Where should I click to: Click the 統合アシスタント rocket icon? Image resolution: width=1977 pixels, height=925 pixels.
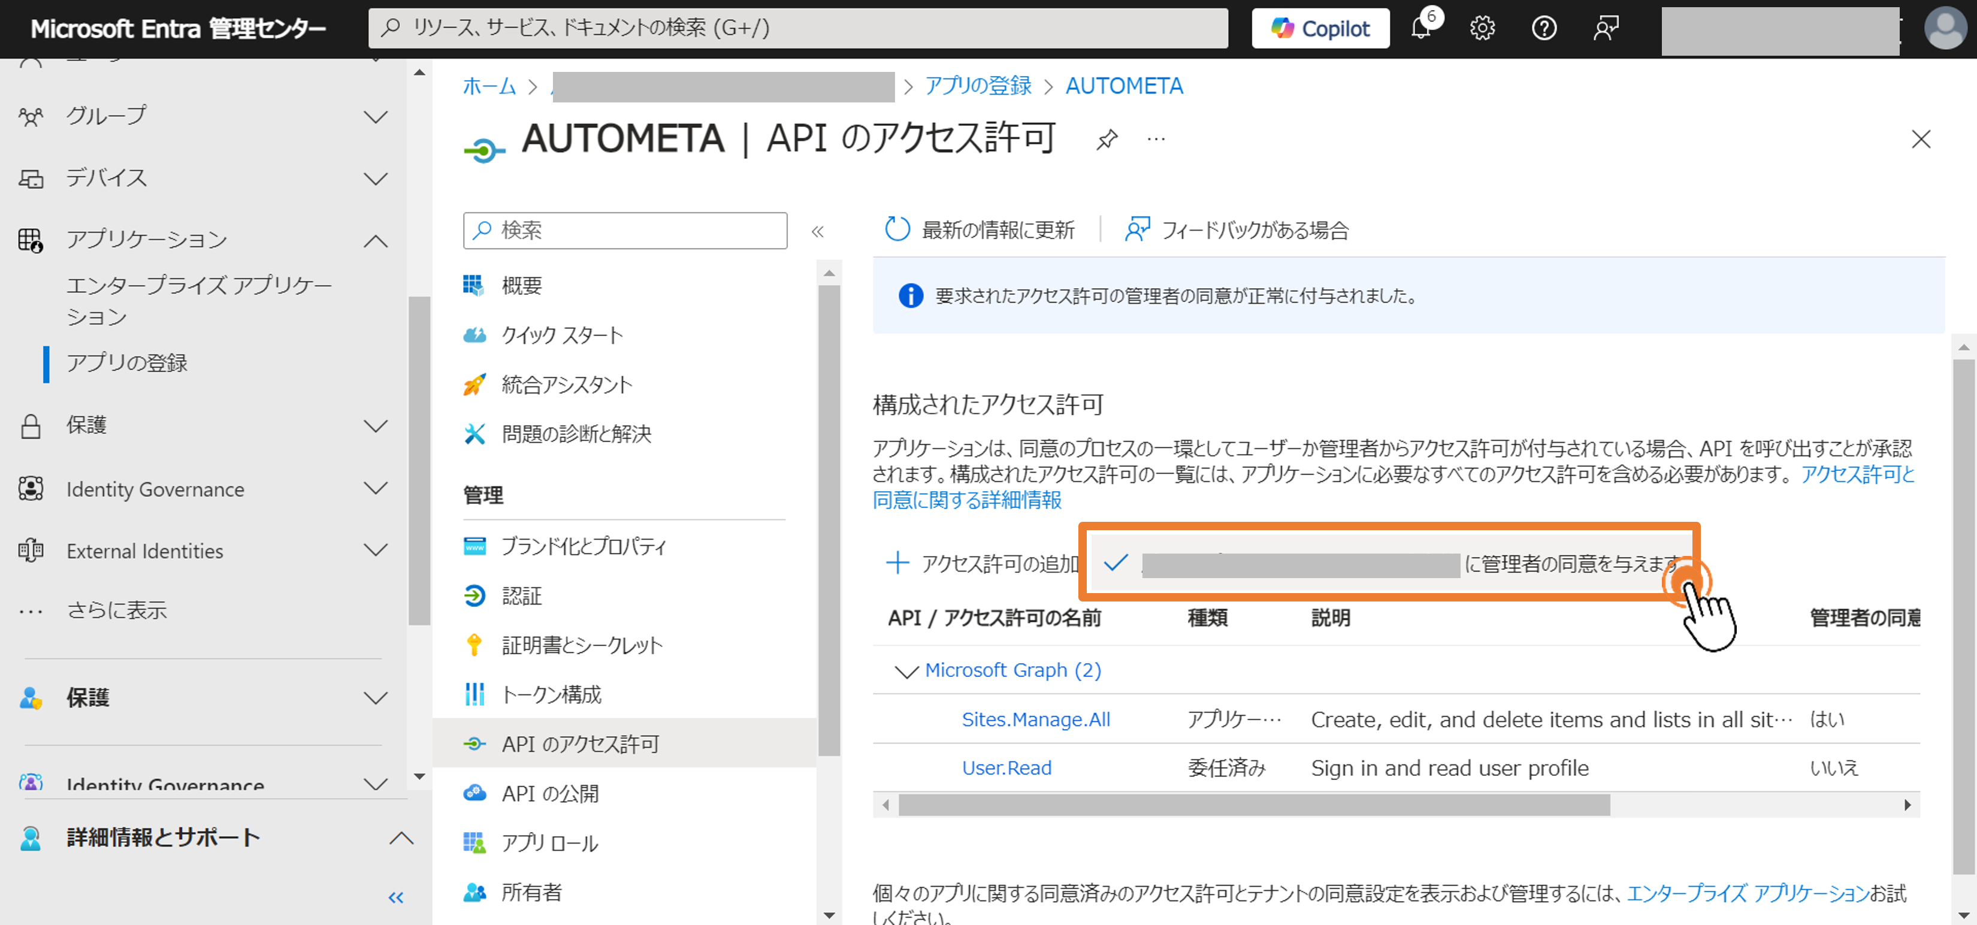point(474,384)
